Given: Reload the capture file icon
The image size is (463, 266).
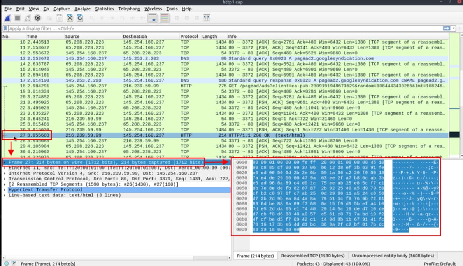Looking at the screenshot, I should pyautogui.click(x=80, y=18).
